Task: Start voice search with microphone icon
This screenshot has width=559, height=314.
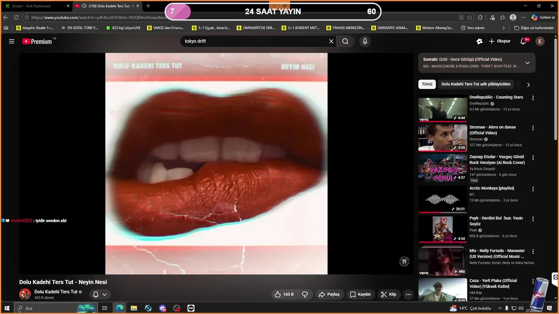Action: tap(365, 41)
